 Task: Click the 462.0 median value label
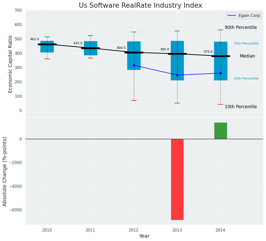(x=35, y=39)
